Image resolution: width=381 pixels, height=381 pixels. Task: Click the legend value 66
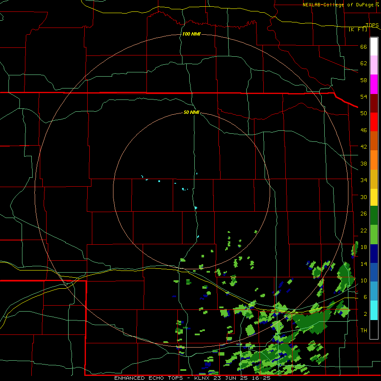click(364, 47)
